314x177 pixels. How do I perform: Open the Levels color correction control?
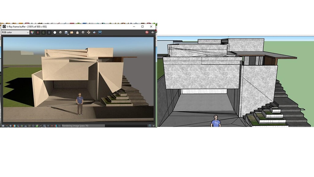25,125
